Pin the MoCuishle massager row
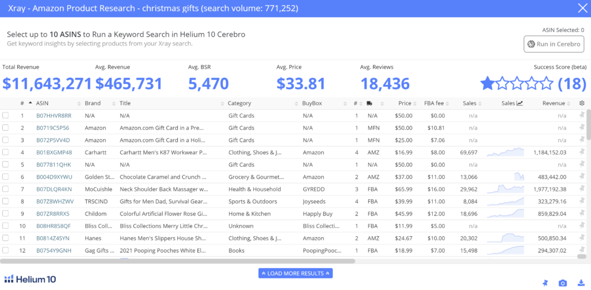 tap(582, 189)
